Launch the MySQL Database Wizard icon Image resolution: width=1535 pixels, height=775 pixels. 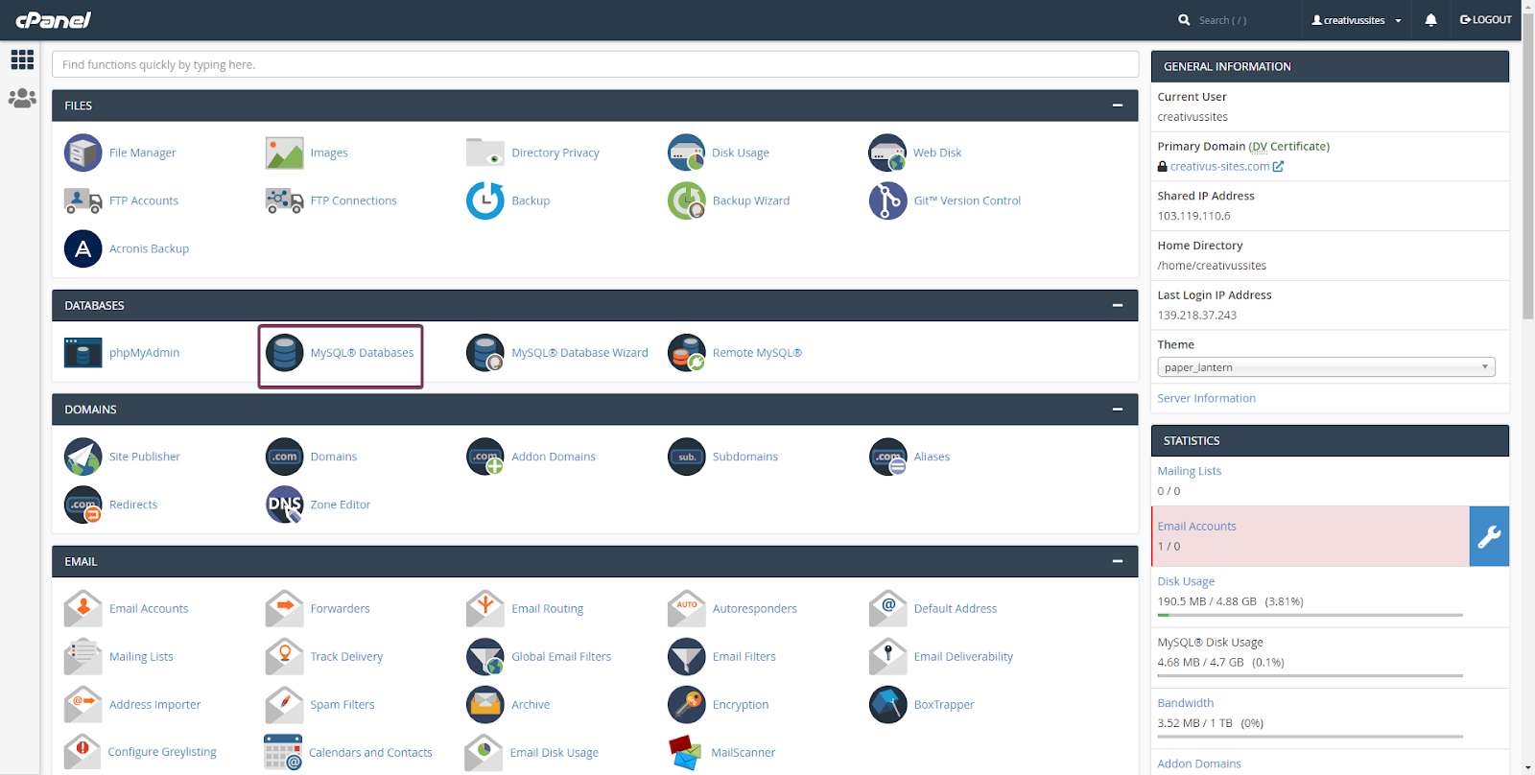click(485, 353)
